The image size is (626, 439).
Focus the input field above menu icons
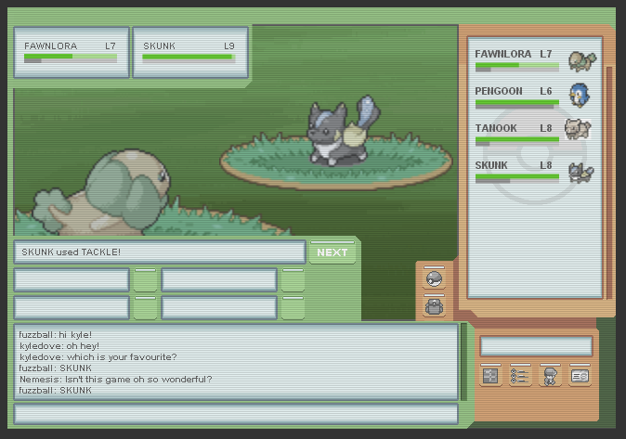pos(536,346)
